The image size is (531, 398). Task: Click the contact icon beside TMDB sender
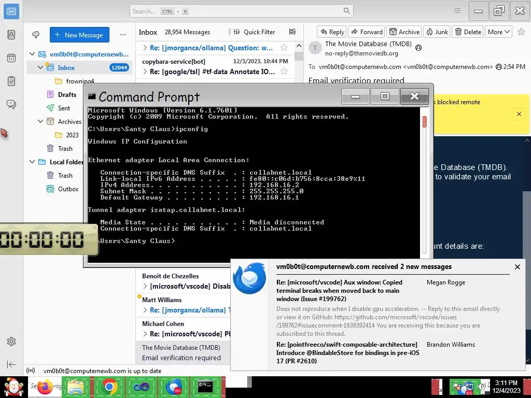coord(418,48)
